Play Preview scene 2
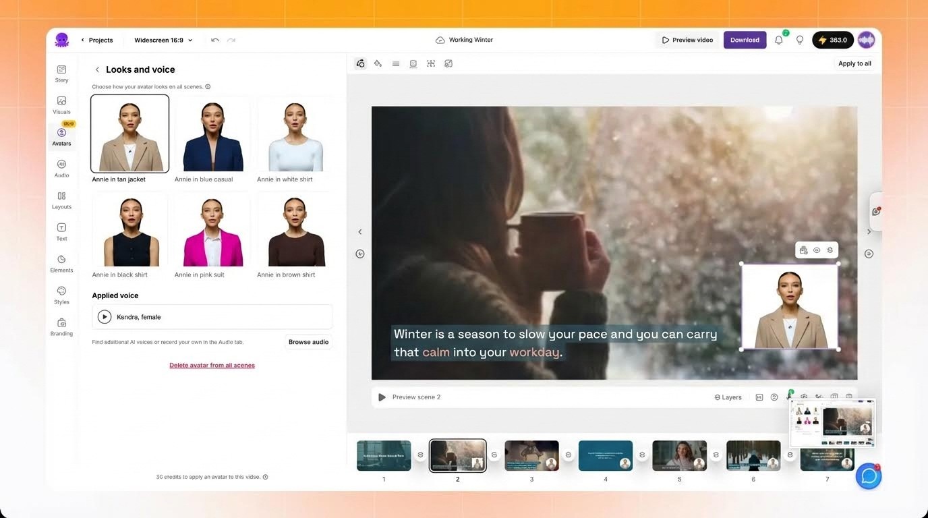This screenshot has height=518, width=928. tap(382, 397)
